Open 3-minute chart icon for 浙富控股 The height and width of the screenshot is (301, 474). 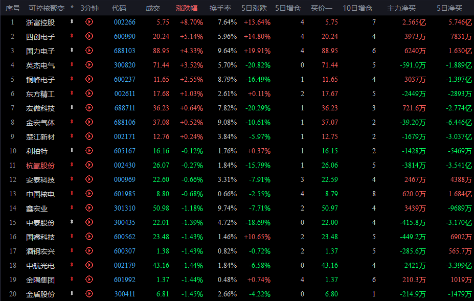(x=89, y=22)
